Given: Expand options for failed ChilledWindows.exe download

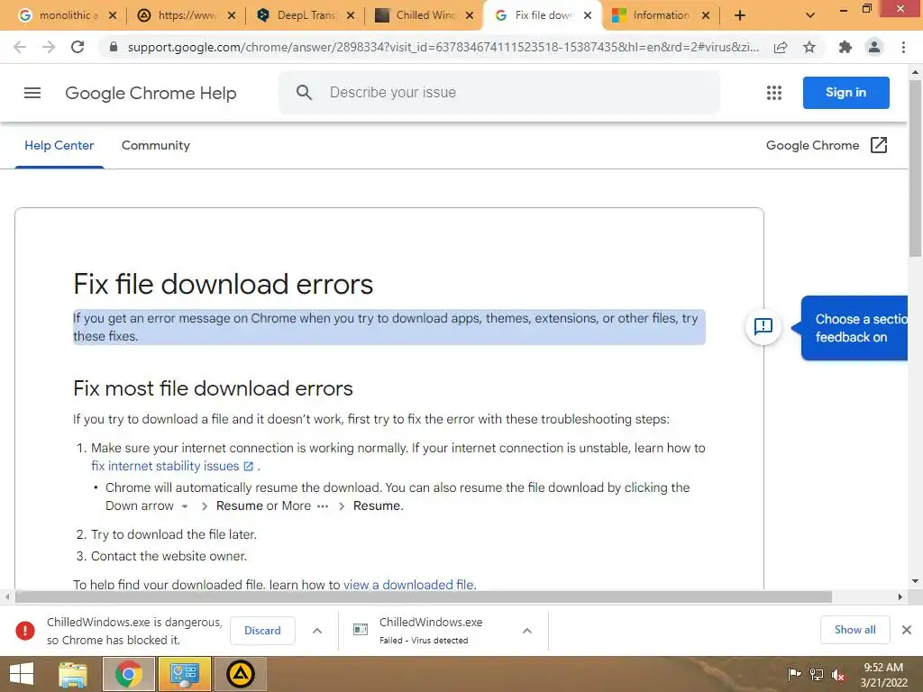Looking at the screenshot, I should click(x=526, y=630).
